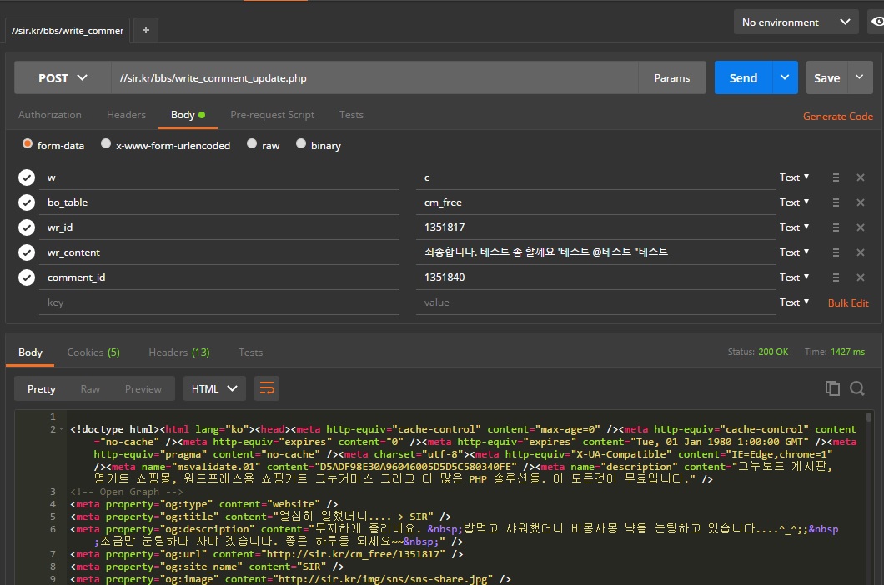Click the Generate Code link
This screenshot has width=884, height=585.
coord(837,117)
